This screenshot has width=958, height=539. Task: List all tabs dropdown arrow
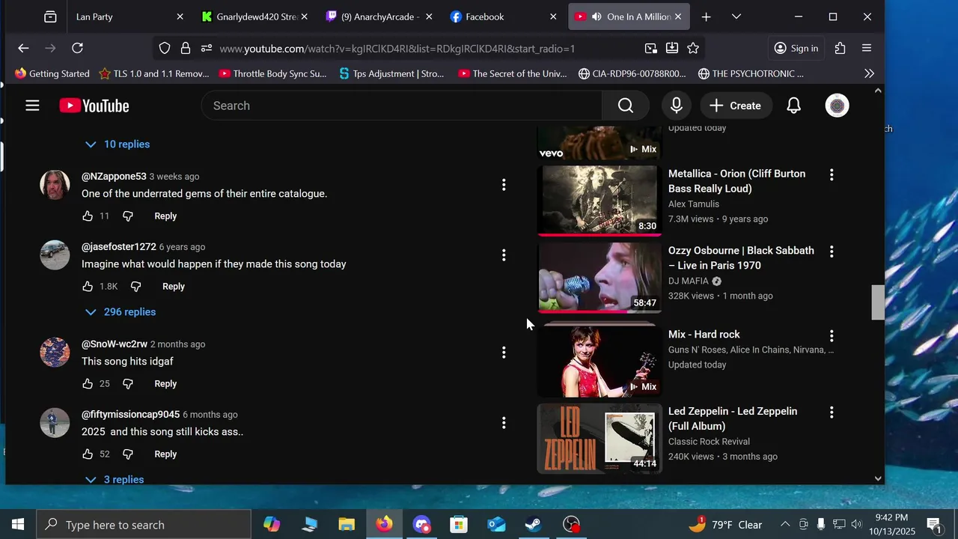pos(736,16)
